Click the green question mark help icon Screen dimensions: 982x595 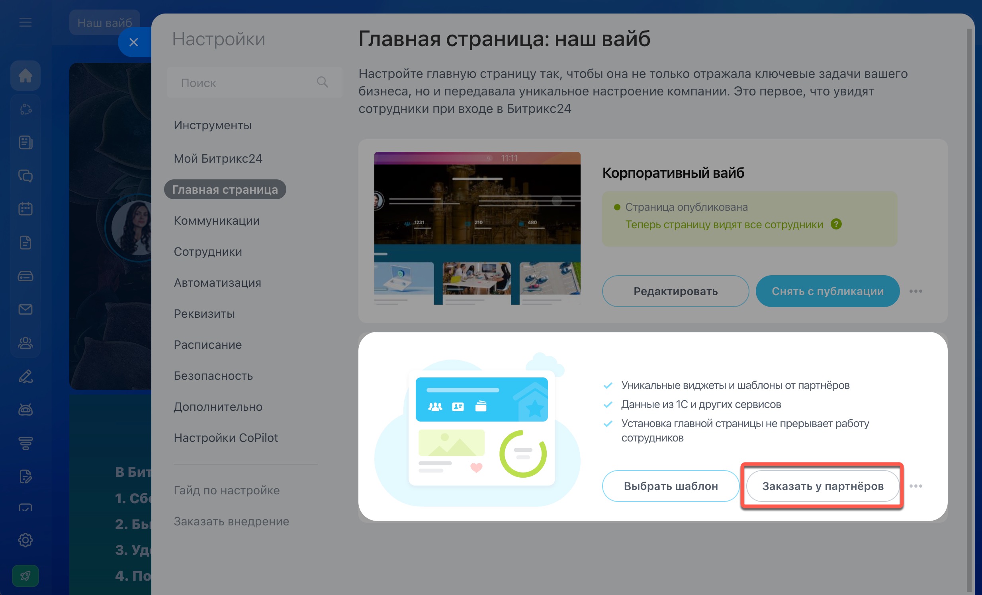836,224
